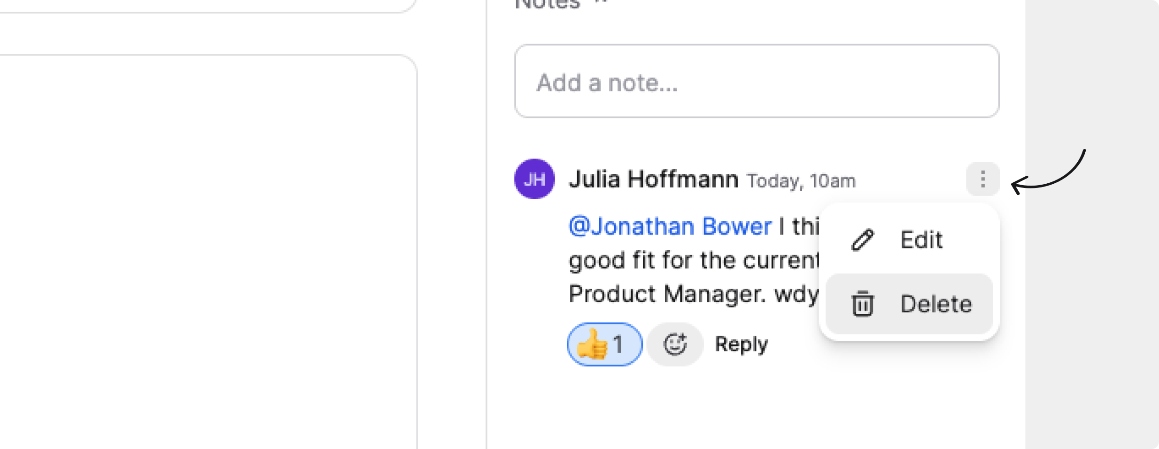The height and width of the screenshot is (449, 1159).
Task: Select Edit from the note menu
Action: click(920, 240)
